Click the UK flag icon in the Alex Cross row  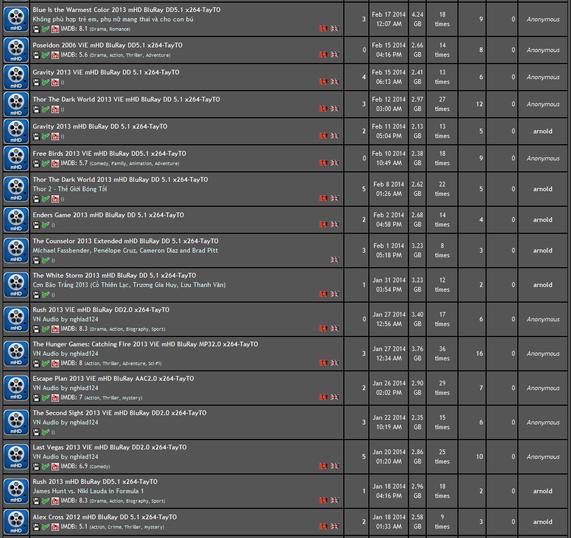tap(334, 527)
